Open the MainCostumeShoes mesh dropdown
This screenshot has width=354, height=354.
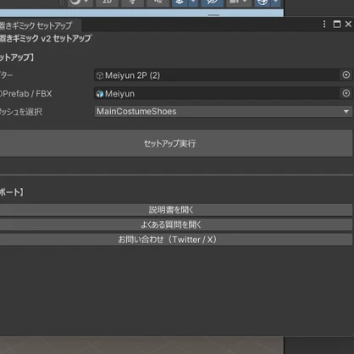pyautogui.click(x=223, y=112)
